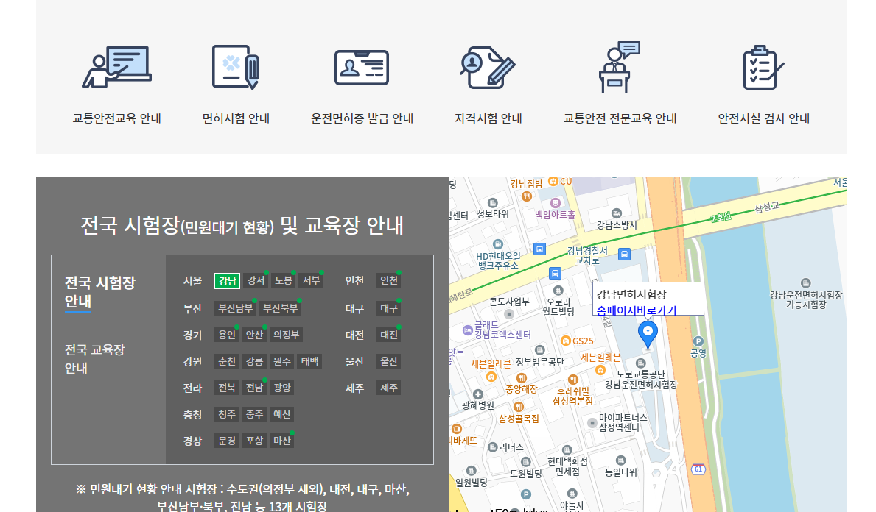Viewport: 876px width, 512px height.
Task: Select the 부산북부 test center
Action: 281,308
